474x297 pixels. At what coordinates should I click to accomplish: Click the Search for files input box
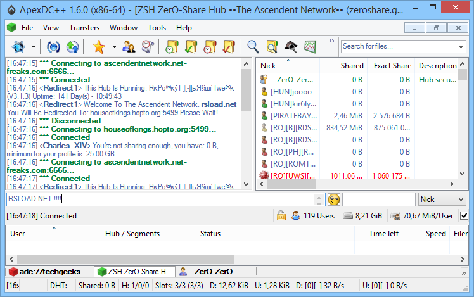tap(399, 46)
